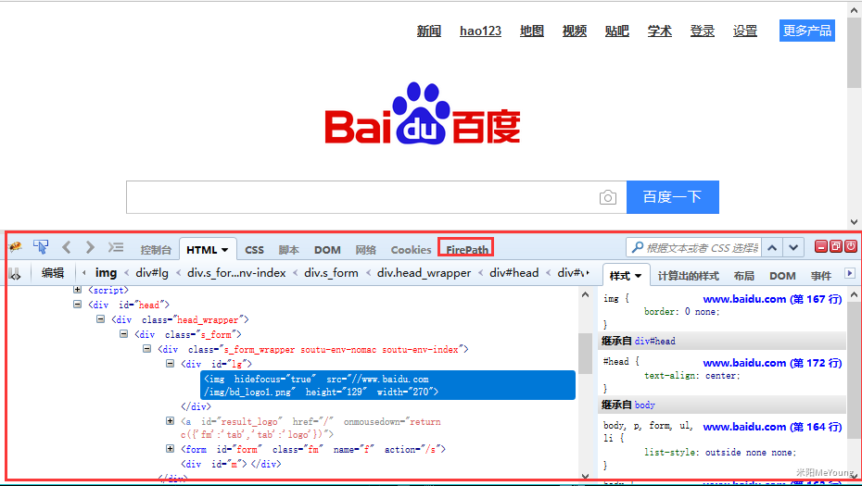Collapse the div class="head_wrapper" node

pyautogui.click(x=101, y=319)
